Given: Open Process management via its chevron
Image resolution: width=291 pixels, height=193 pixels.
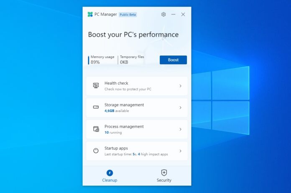Looking at the screenshot, I should pos(180,129).
